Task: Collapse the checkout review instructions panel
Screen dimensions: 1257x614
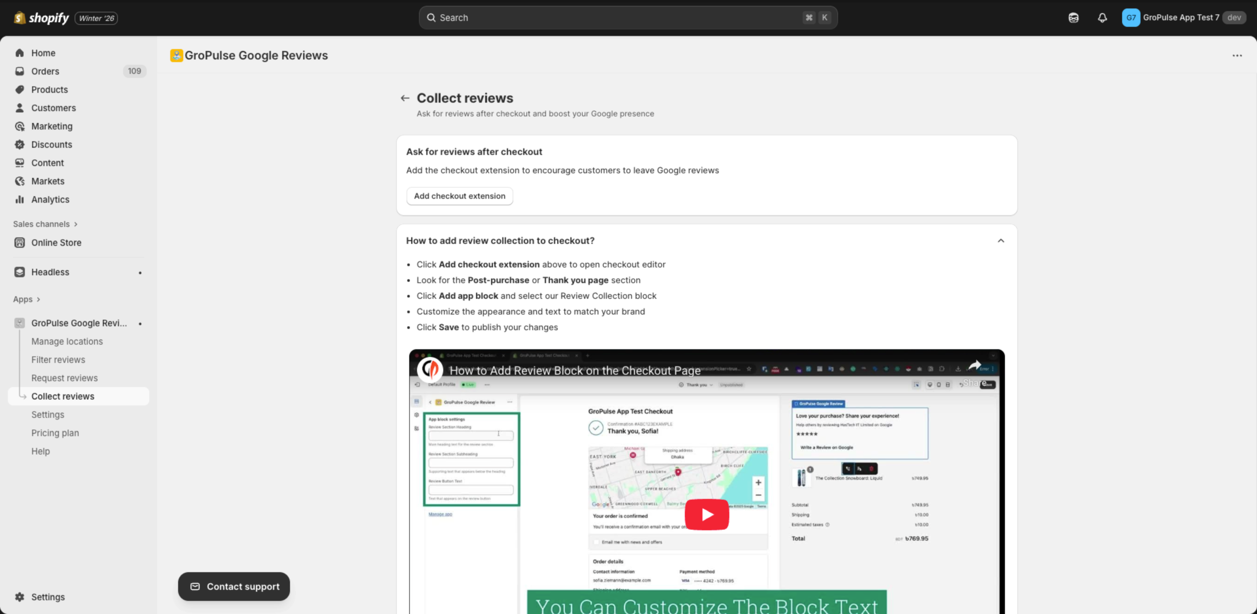Action: pos(1001,240)
